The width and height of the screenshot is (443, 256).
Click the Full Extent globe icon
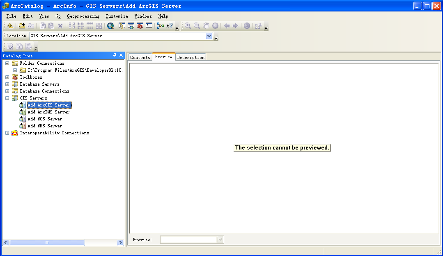coord(215,26)
